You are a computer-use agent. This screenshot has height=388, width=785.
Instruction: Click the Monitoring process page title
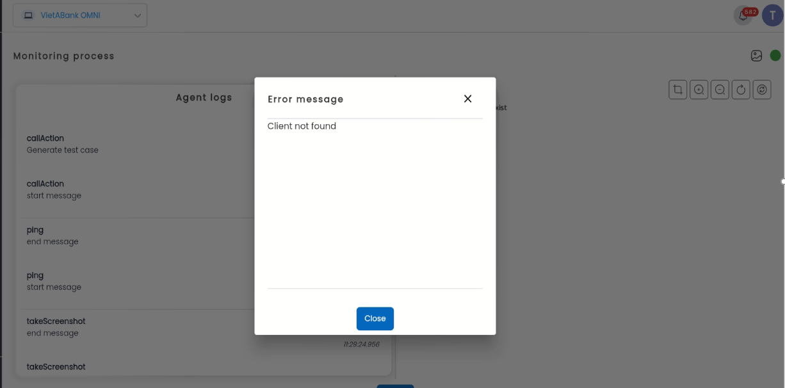pyautogui.click(x=63, y=56)
